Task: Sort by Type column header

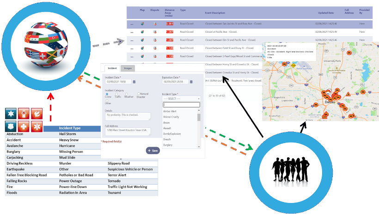Action: 183,10
